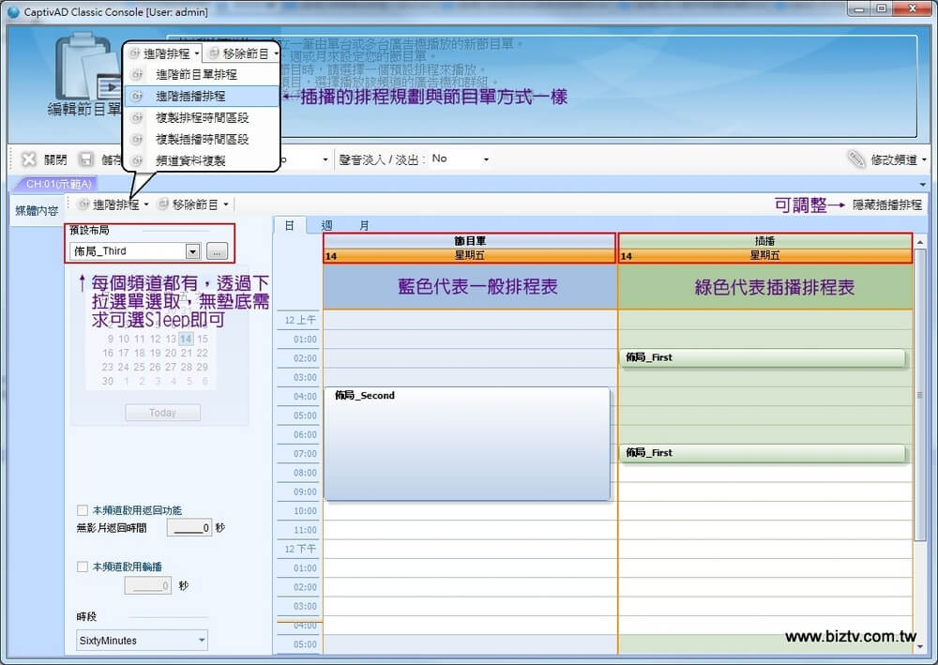Switch to the 週 week view tab
938x665 pixels.
(x=326, y=226)
